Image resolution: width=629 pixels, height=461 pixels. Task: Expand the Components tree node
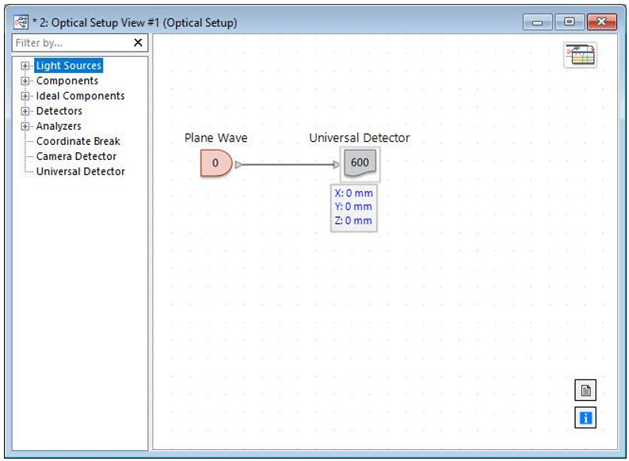(x=25, y=81)
